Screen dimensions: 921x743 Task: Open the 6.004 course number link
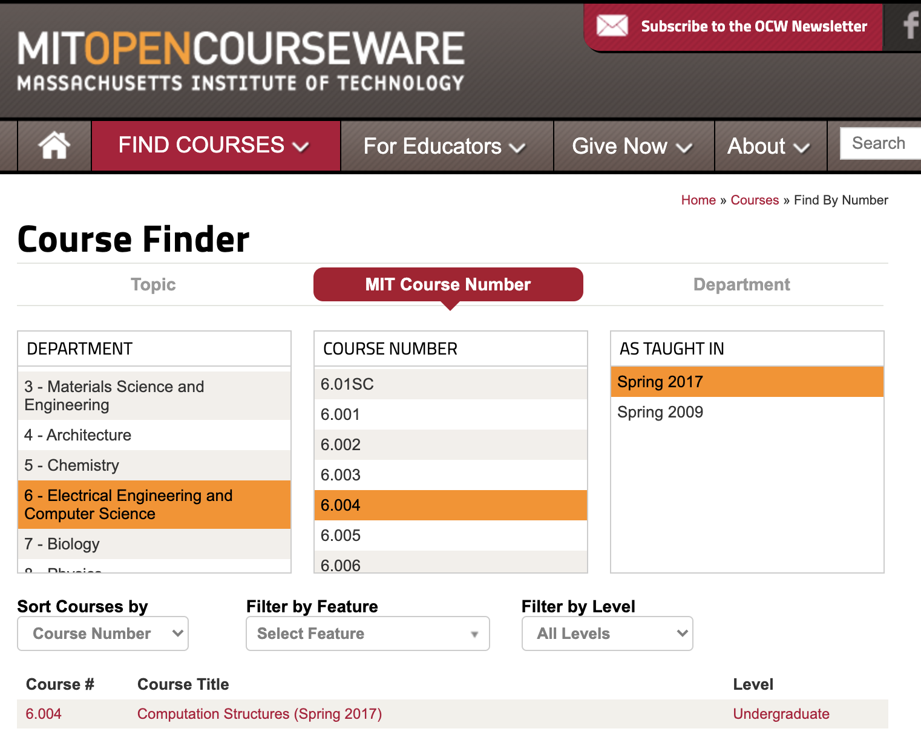tap(44, 714)
